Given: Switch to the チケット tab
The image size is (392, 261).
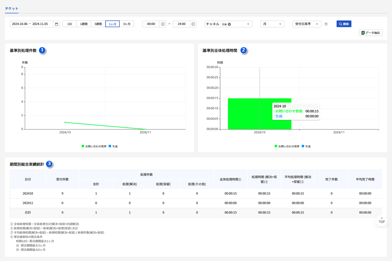Looking at the screenshot, I should point(12,9).
